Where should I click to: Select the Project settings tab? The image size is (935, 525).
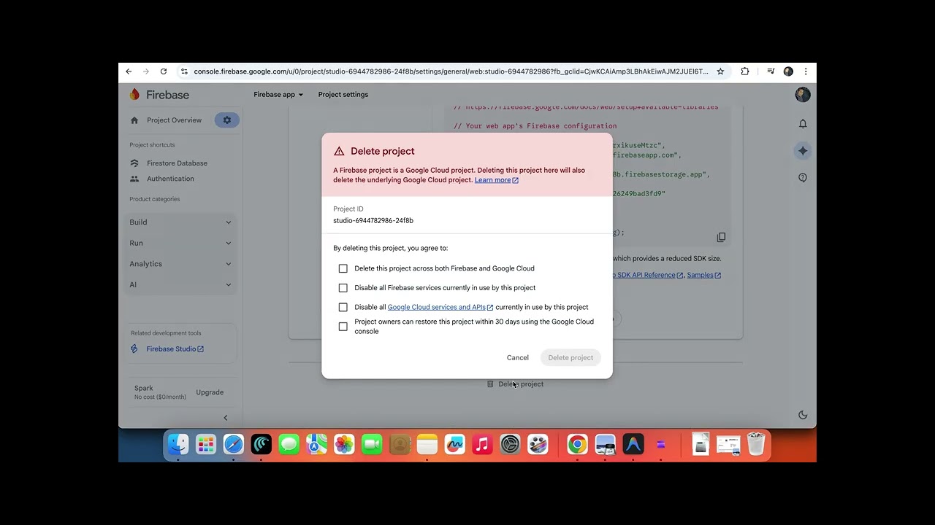[343, 95]
